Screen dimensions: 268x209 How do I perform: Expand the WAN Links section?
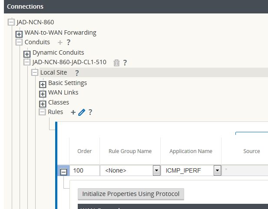click(x=43, y=93)
